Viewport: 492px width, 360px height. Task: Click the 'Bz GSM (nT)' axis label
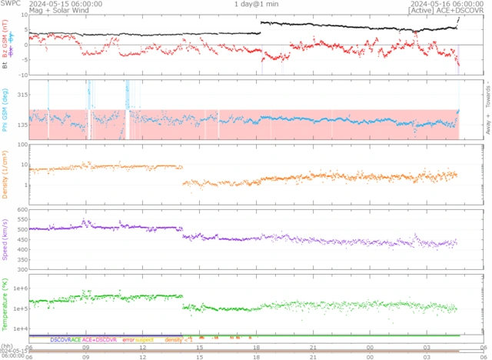click(5, 38)
